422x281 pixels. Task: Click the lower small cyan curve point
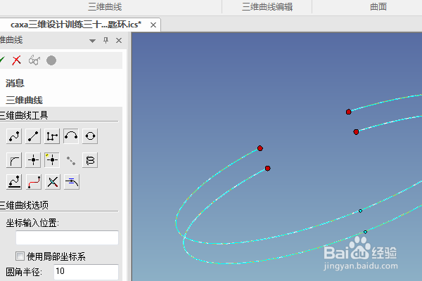click(365, 232)
